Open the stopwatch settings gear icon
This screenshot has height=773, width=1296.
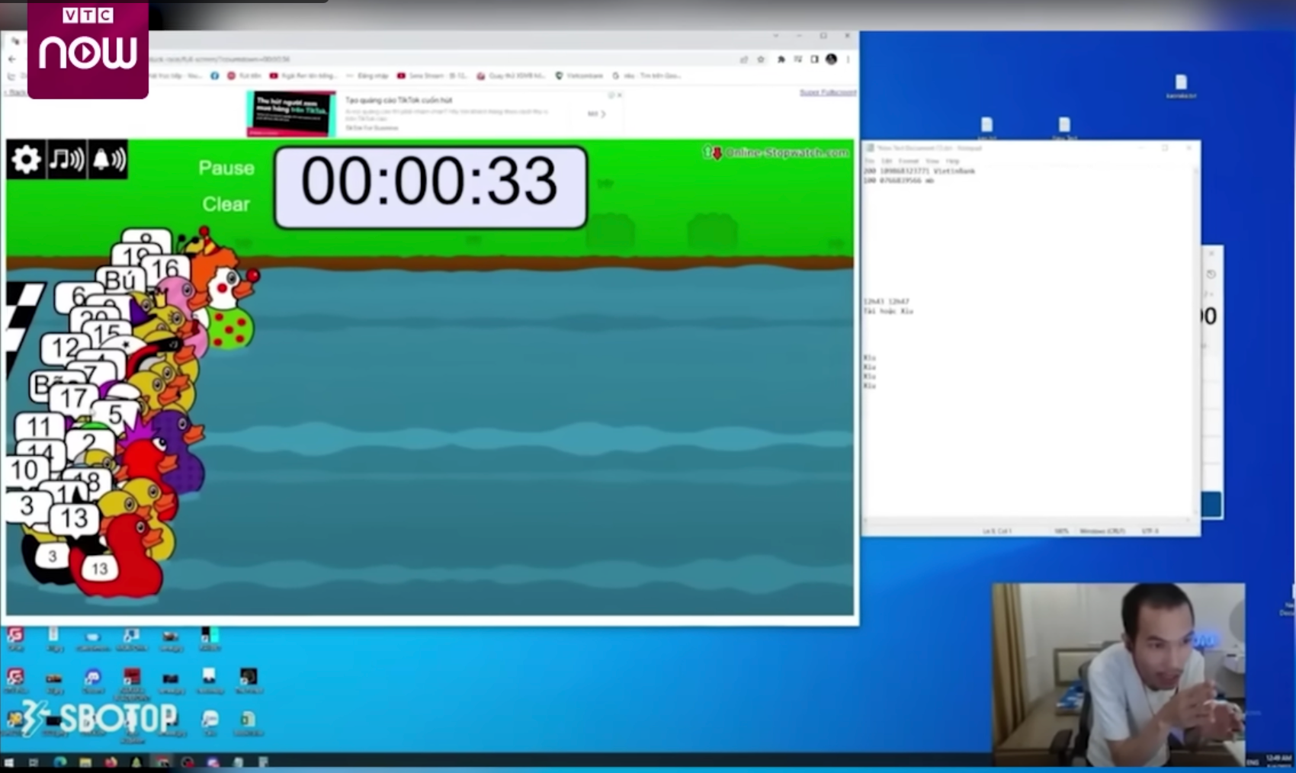pyautogui.click(x=27, y=160)
